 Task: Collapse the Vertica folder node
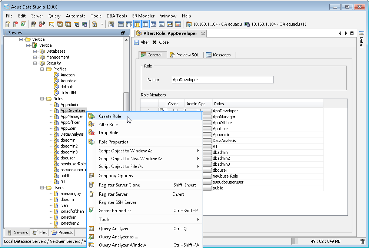click(21, 39)
